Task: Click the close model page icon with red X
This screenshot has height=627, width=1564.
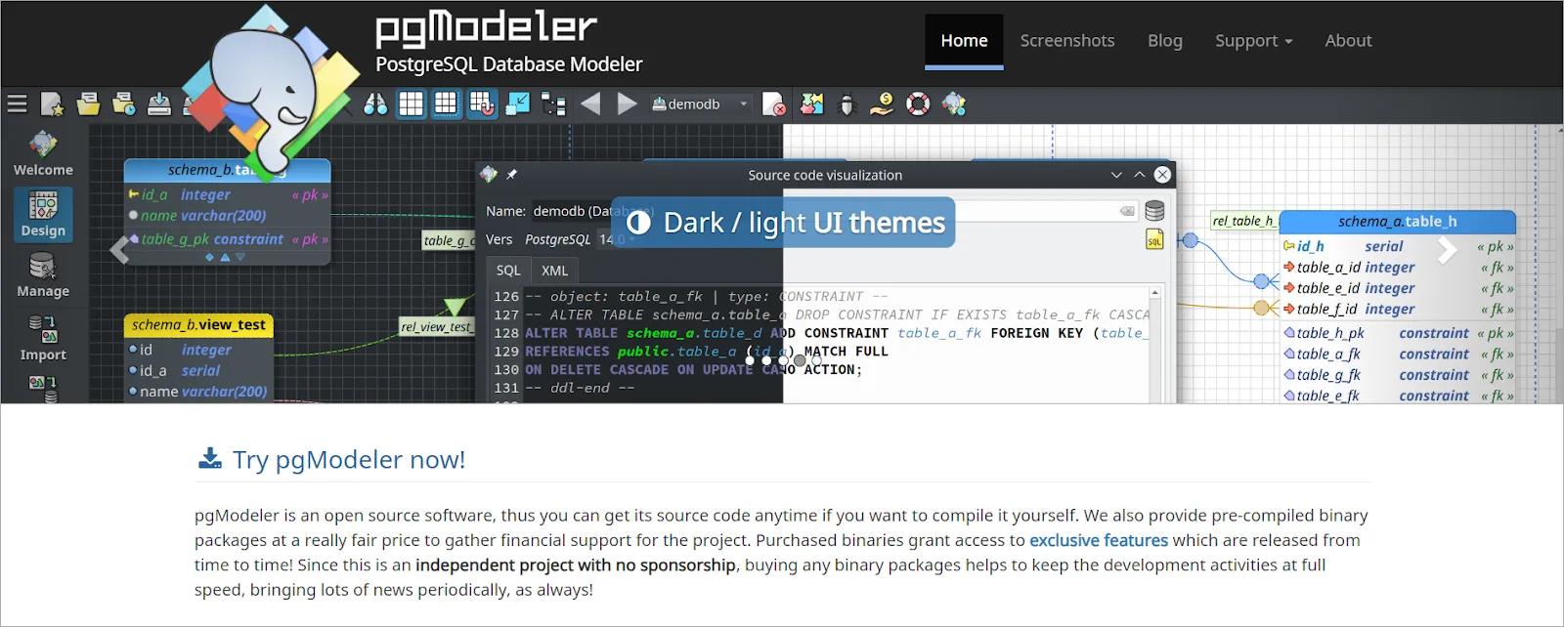Action: pyautogui.click(x=774, y=104)
